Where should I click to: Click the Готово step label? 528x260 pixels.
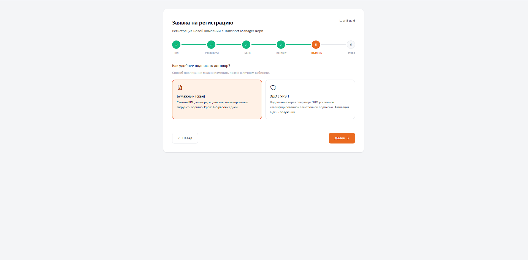(x=351, y=53)
